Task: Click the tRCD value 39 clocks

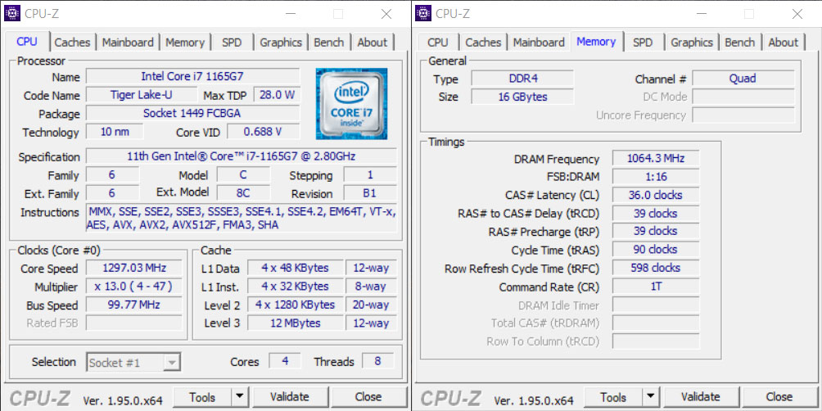Action: (655, 214)
